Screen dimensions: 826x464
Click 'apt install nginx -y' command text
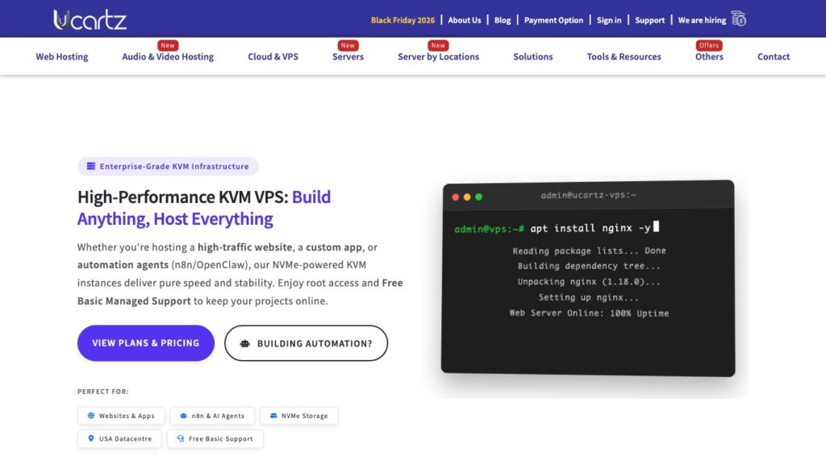click(590, 228)
